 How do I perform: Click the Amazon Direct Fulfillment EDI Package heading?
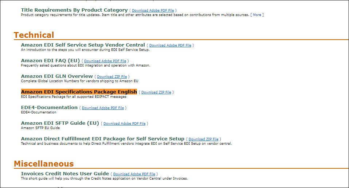click(103, 139)
